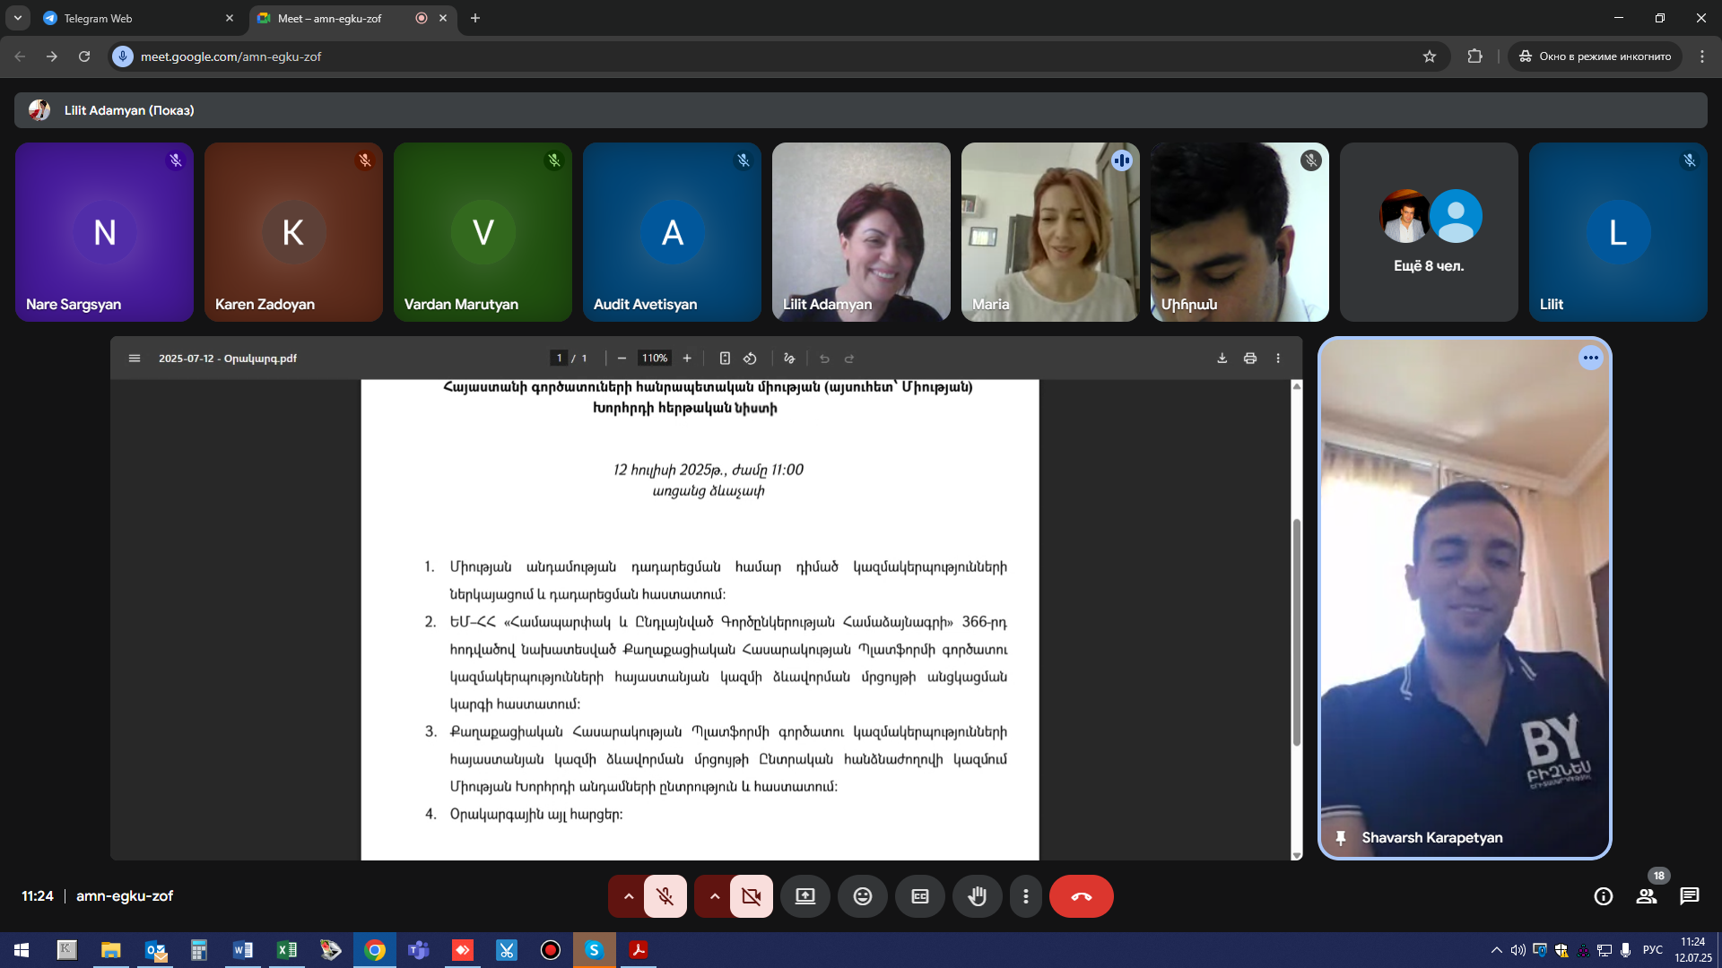Click the PDF vertical scrollbar thumb

pyautogui.click(x=1296, y=632)
